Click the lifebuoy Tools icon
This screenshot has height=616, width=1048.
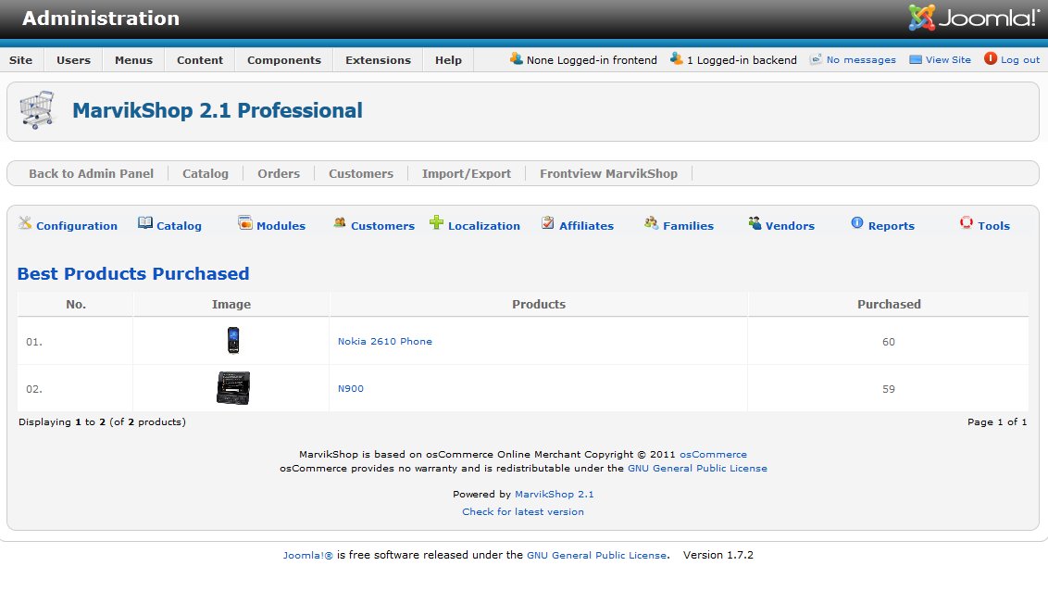tap(967, 222)
